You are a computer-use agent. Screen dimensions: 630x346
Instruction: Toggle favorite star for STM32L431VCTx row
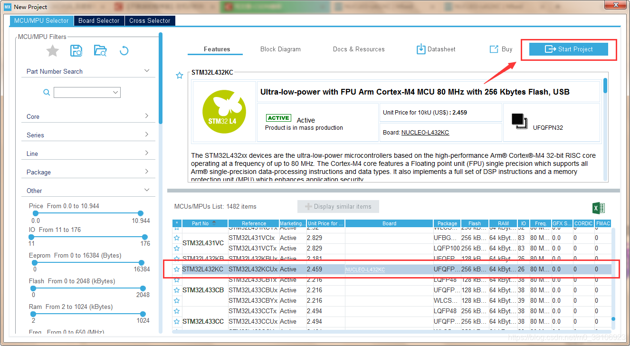click(177, 249)
